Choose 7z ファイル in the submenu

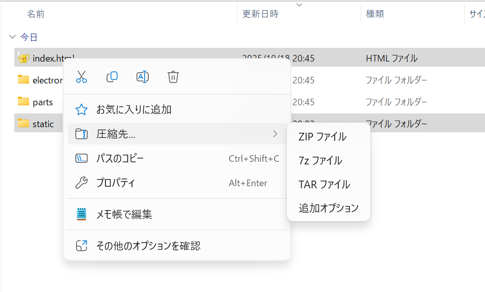pos(329,160)
